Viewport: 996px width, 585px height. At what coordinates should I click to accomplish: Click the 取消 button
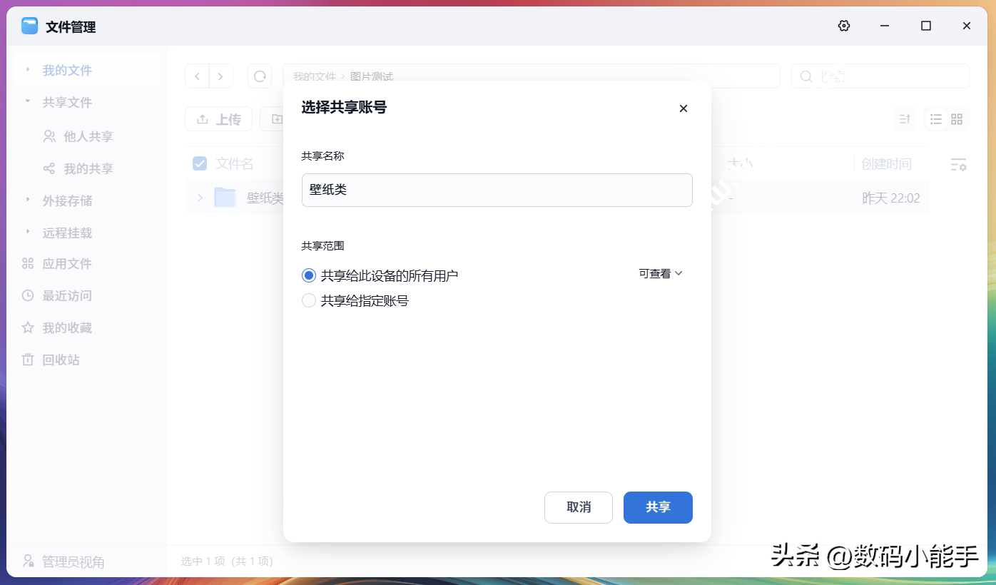pyautogui.click(x=578, y=507)
